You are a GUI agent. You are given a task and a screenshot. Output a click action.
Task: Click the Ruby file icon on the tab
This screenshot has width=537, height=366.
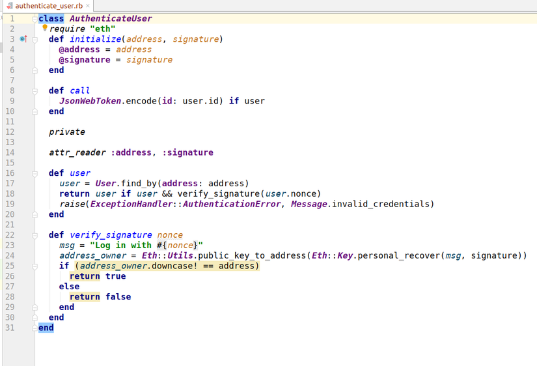point(10,6)
